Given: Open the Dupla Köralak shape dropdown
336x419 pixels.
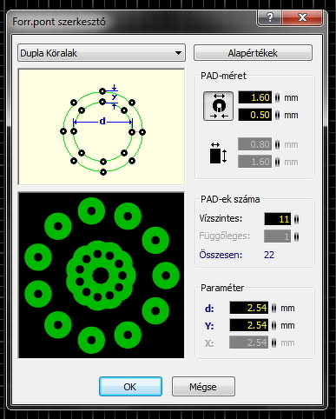Looking at the screenshot, I should tap(102, 53).
